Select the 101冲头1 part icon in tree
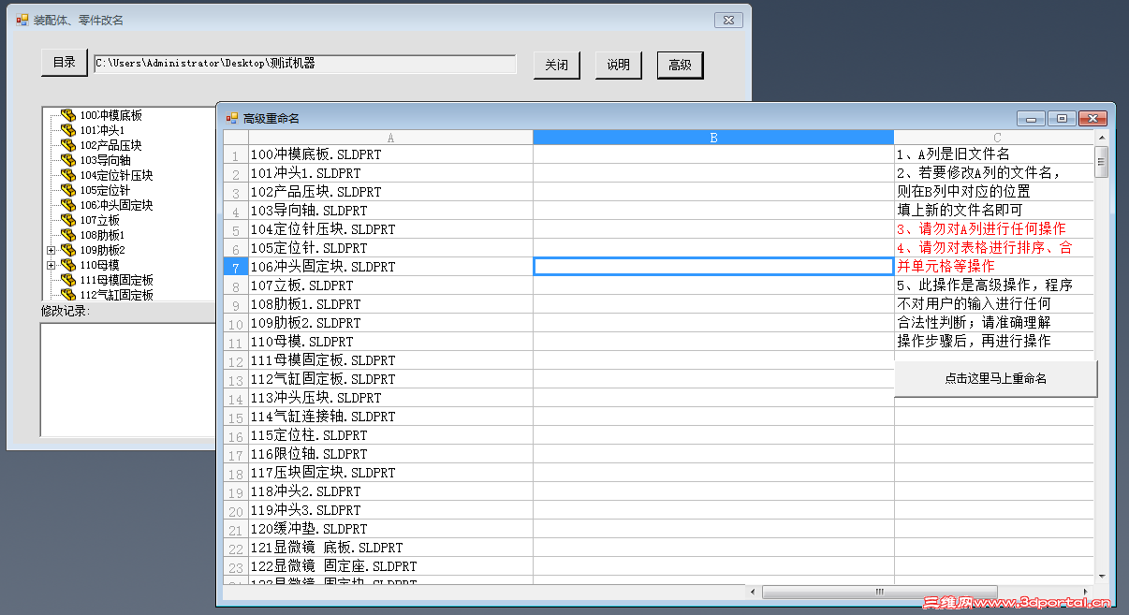 [x=68, y=130]
